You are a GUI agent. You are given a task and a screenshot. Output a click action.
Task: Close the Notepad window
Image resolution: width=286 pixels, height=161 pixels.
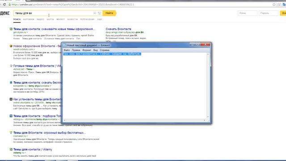(206, 45)
